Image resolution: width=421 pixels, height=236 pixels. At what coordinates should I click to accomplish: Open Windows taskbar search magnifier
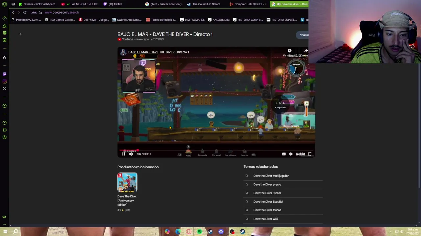tap(16, 232)
